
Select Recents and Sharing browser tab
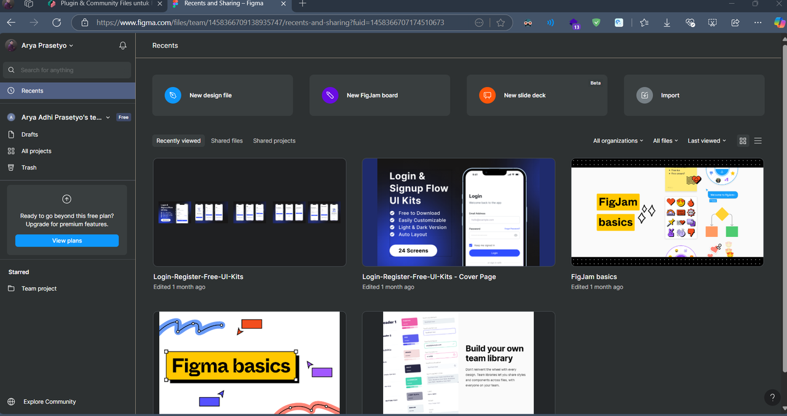coord(229,4)
